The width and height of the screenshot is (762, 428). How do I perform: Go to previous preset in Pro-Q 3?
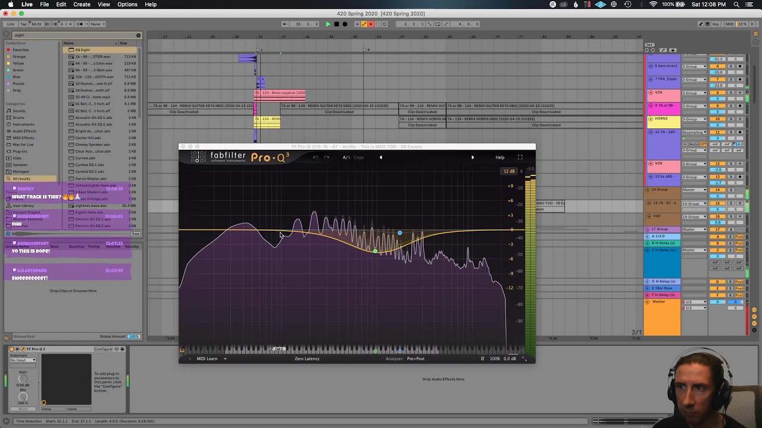tap(381, 158)
